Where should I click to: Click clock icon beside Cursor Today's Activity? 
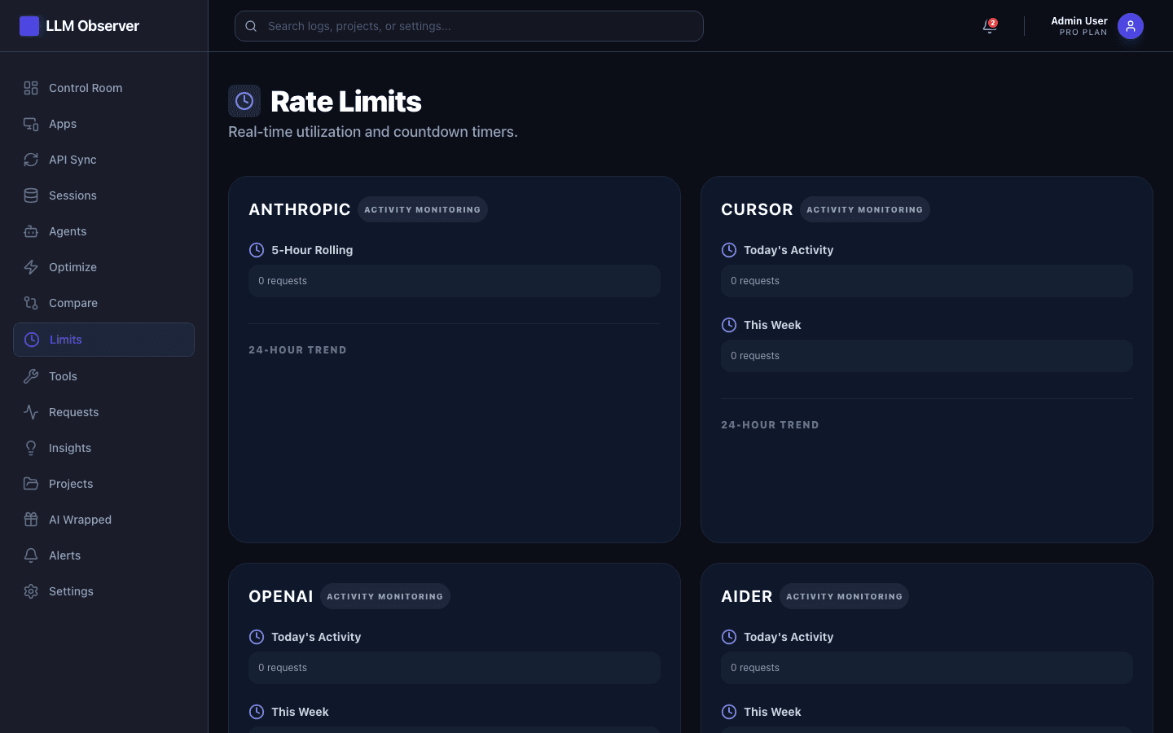(729, 250)
